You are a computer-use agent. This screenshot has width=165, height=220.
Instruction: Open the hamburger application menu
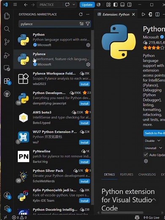click(15, 5)
